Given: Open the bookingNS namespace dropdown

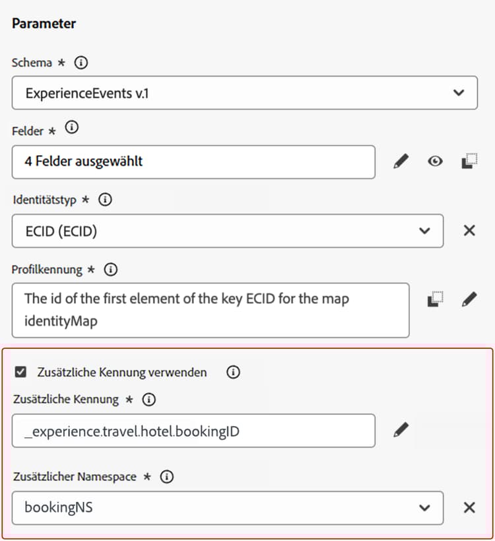Looking at the screenshot, I should tap(425, 507).
